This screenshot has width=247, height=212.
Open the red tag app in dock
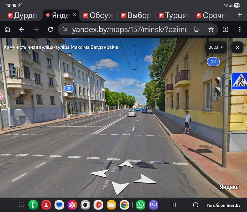point(98,205)
